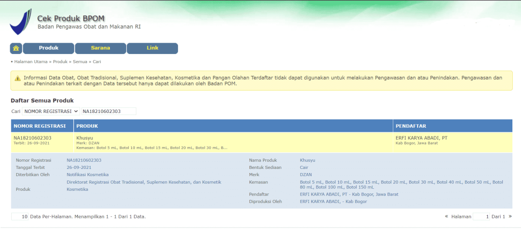521x229 pixels.
Task: Click the Cari breadcrumb link
Action: (97, 62)
